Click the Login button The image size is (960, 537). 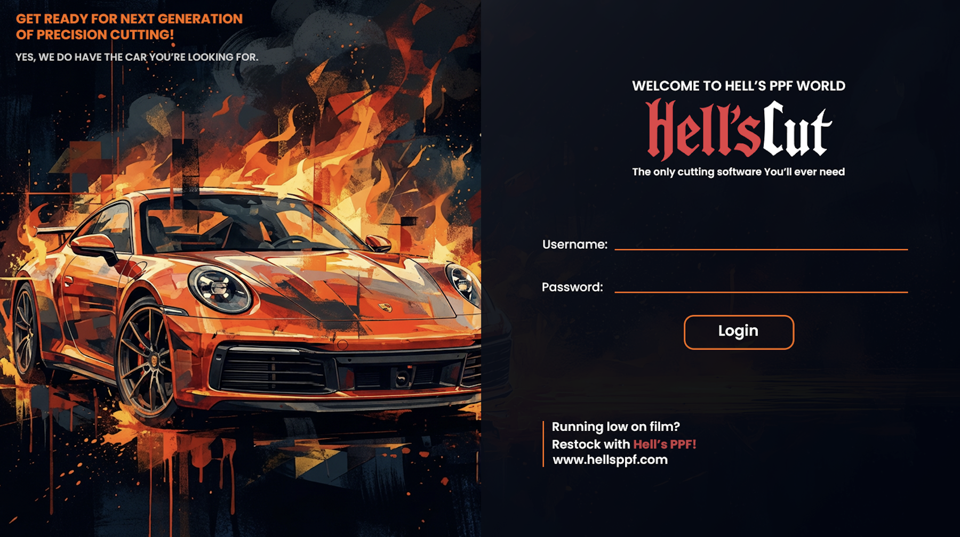coord(739,332)
